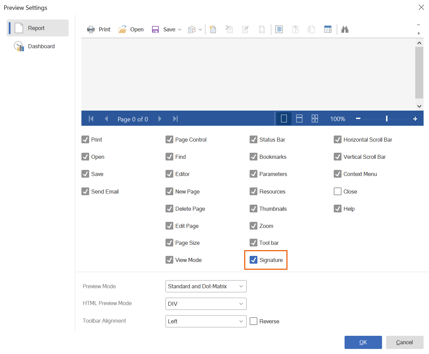Toggle the Tool bar checkbox

[253, 243]
